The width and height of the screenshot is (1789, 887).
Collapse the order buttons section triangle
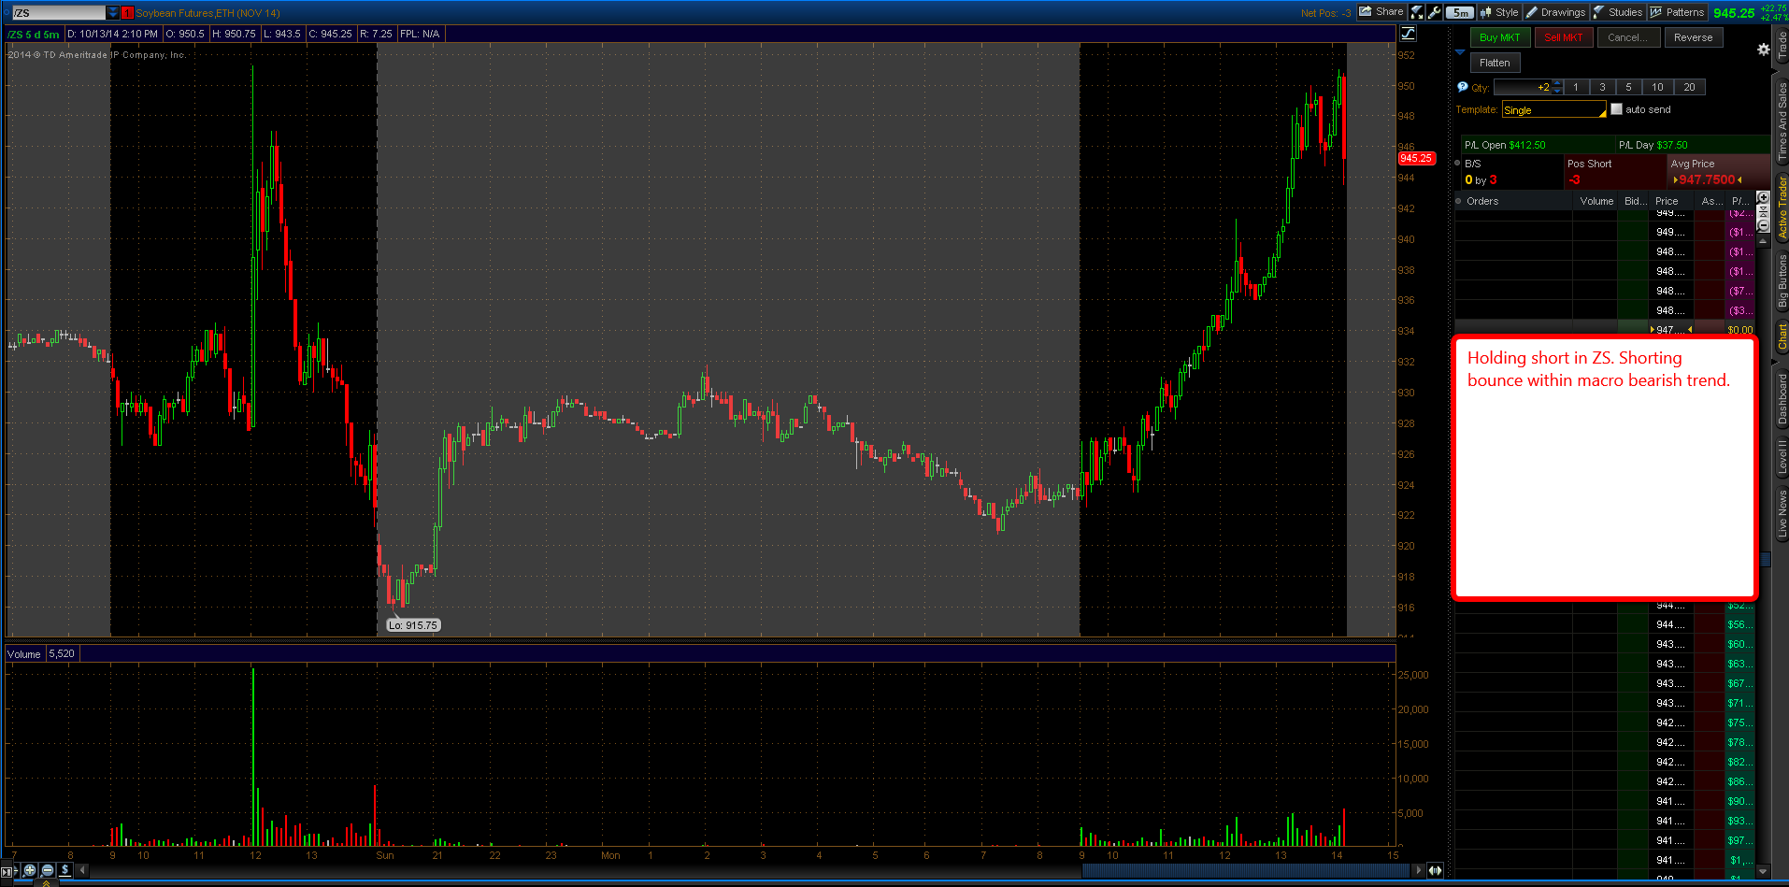[x=1460, y=52]
